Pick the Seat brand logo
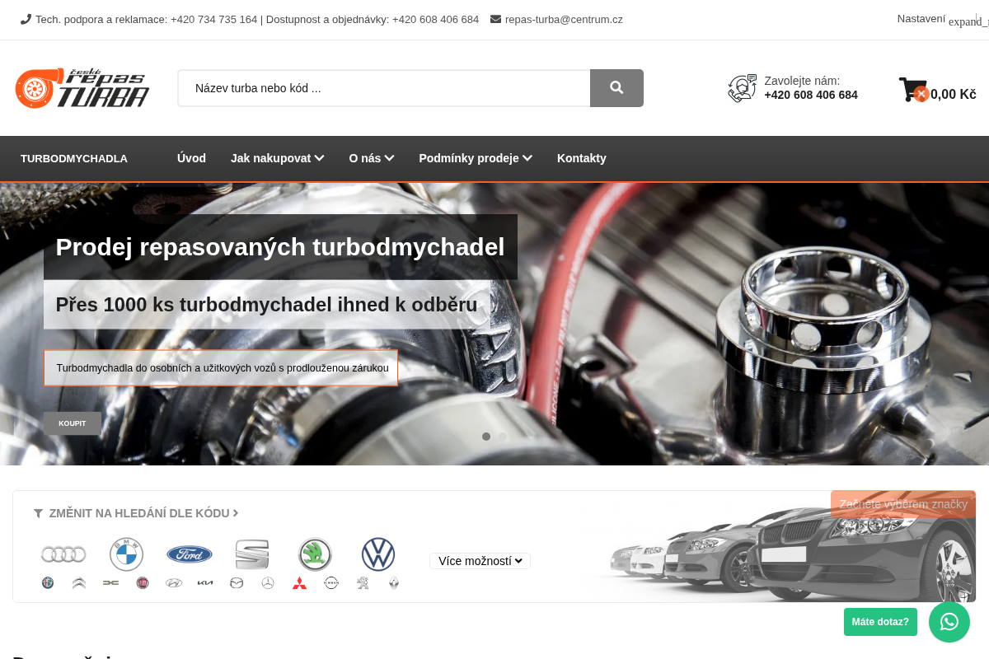Viewport: 989px width, 659px height. pos(252,554)
